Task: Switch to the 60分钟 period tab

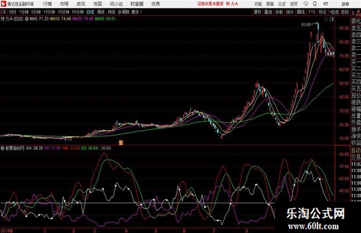Action: (x=78, y=12)
